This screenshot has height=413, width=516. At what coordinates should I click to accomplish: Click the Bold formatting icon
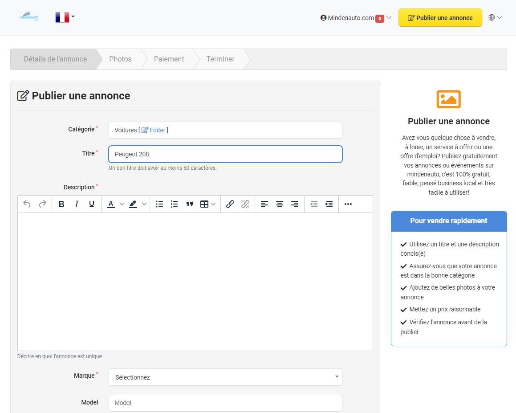tap(61, 204)
